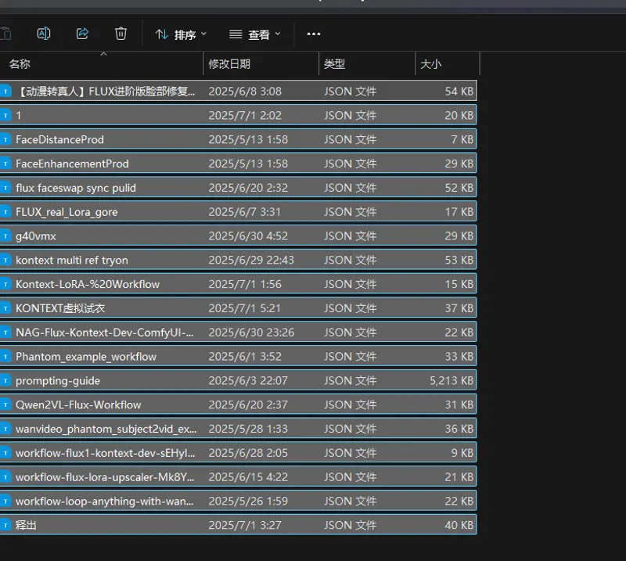This screenshot has height=561, width=626.
Task: Click the kontext multi ref tryon file icon
Action: pyautogui.click(x=5, y=261)
